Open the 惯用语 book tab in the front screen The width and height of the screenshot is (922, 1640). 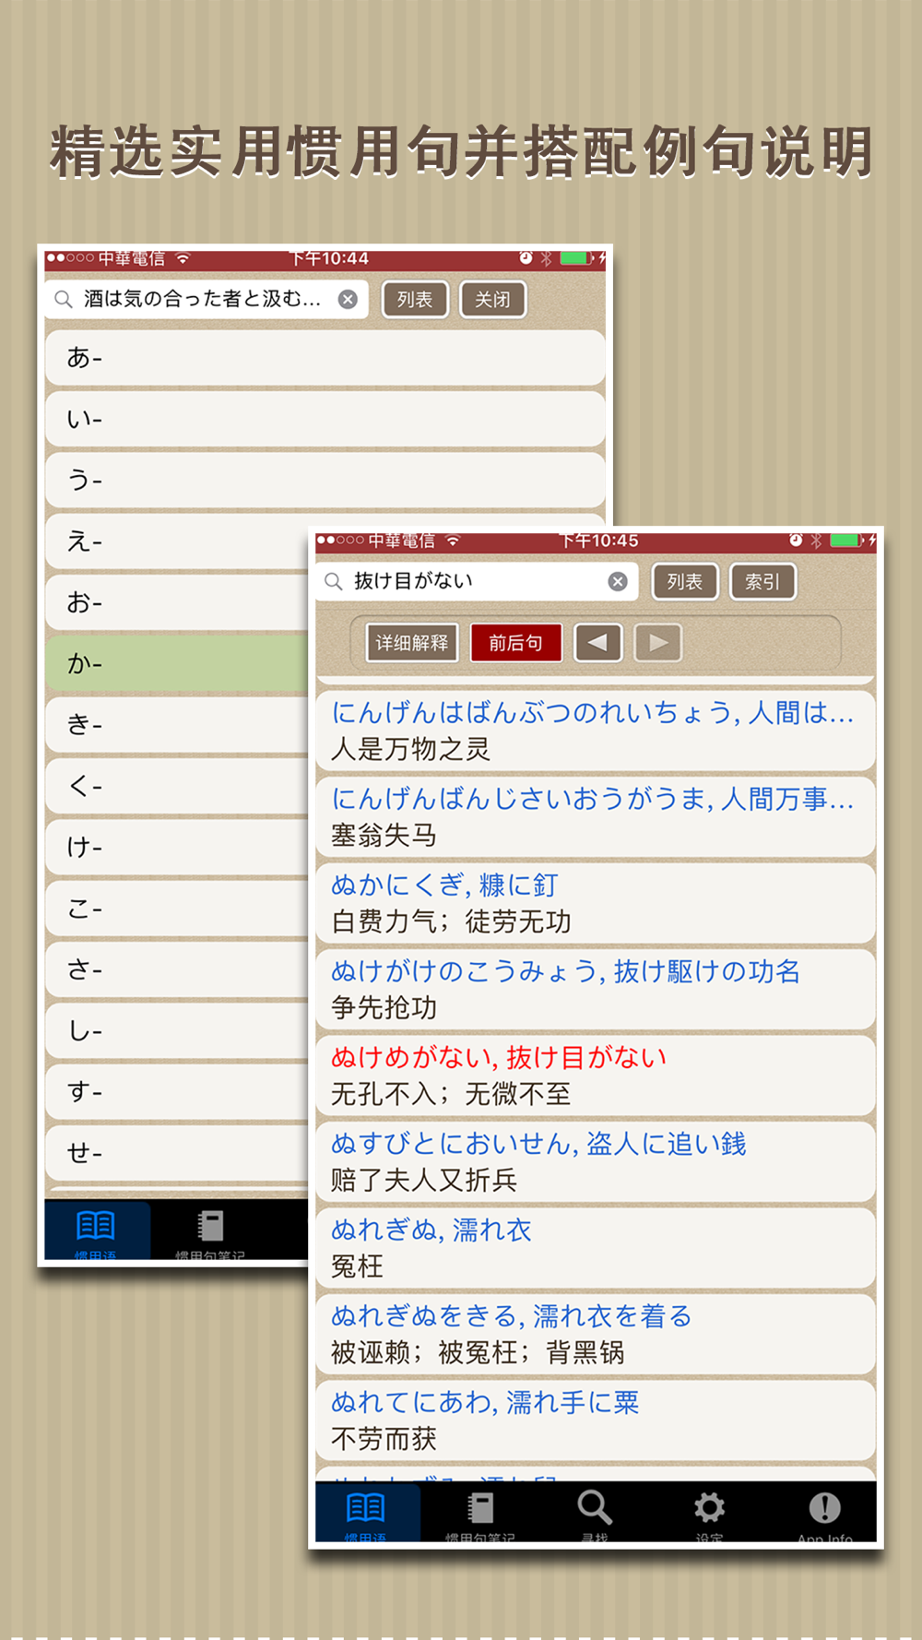tap(366, 1514)
